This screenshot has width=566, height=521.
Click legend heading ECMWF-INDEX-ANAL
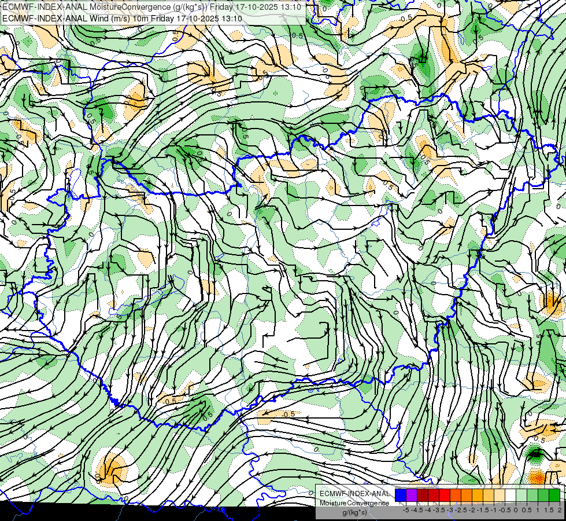tap(355, 494)
